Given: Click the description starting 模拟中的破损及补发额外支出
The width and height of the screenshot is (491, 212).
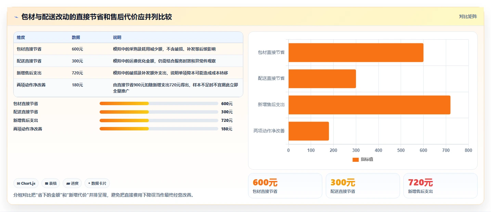Looking at the screenshot, I should (170, 73).
